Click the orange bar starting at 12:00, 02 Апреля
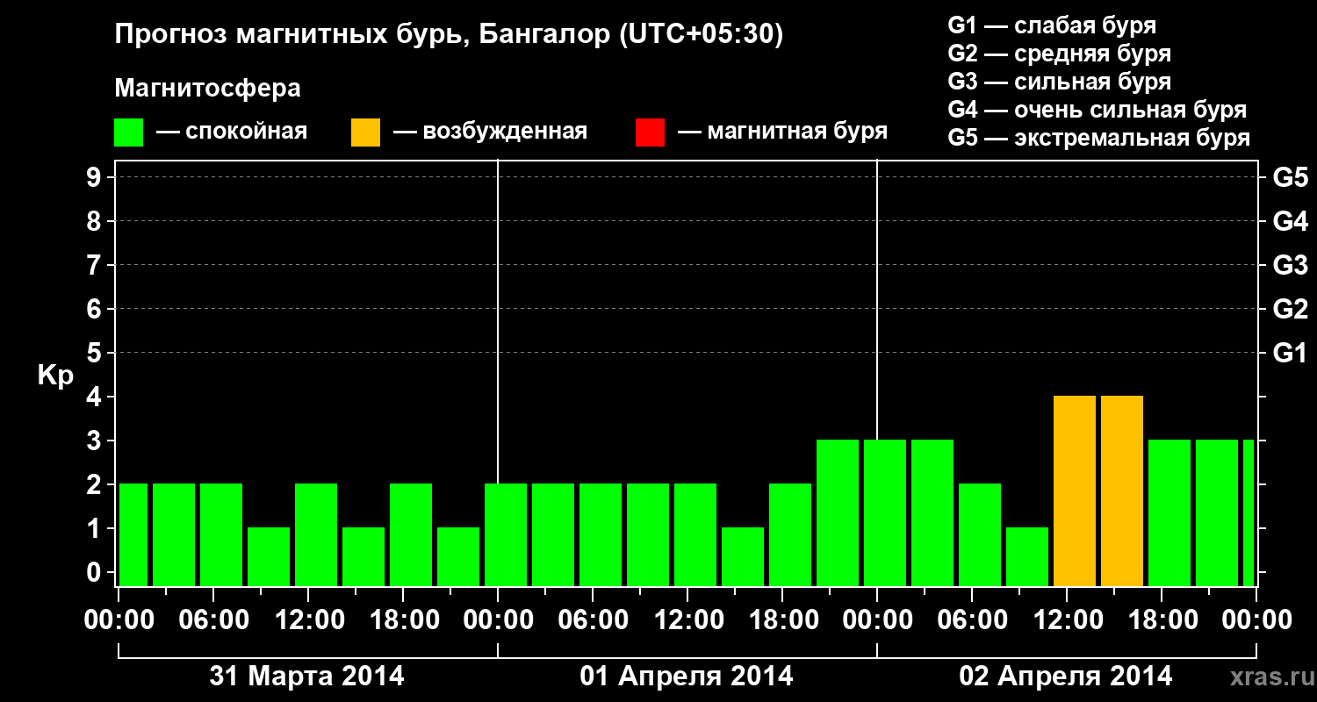Screen dimensions: 1317x702 point(1075,491)
